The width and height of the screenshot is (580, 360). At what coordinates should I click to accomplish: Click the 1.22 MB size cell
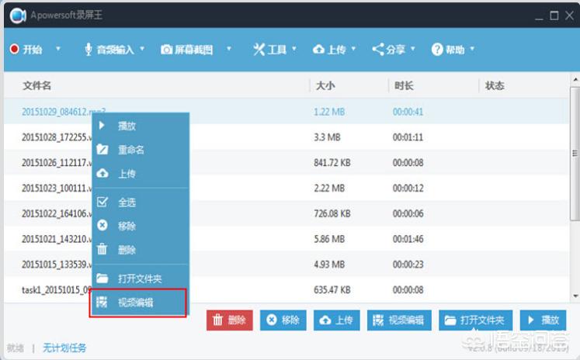click(x=329, y=112)
